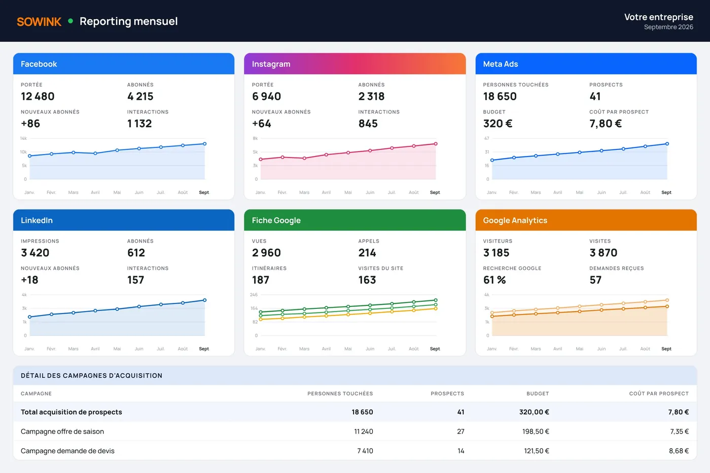Select Facebook new subscribers value +86
The height and width of the screenshot is (473, 710).
(30, 124)
